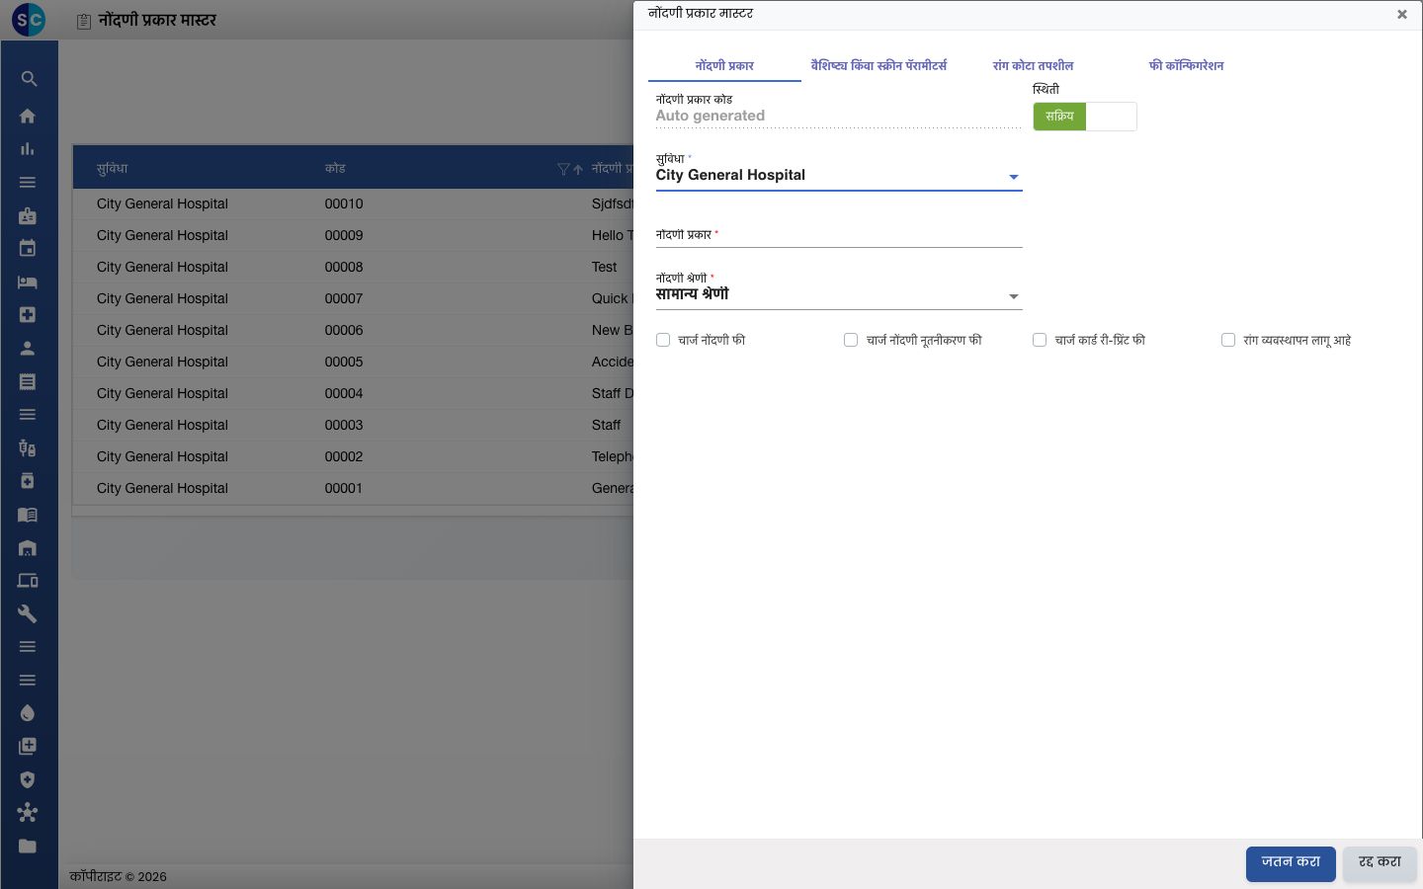Click the सुविधा column header in table
This screenshot has height=889, width=1423.
point(113,169)
